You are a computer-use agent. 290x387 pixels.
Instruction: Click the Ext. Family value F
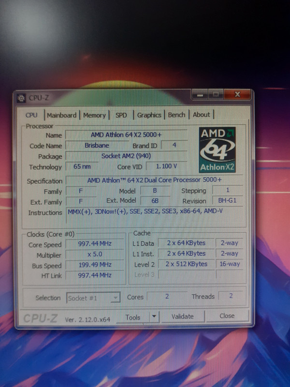click(81, 201)
